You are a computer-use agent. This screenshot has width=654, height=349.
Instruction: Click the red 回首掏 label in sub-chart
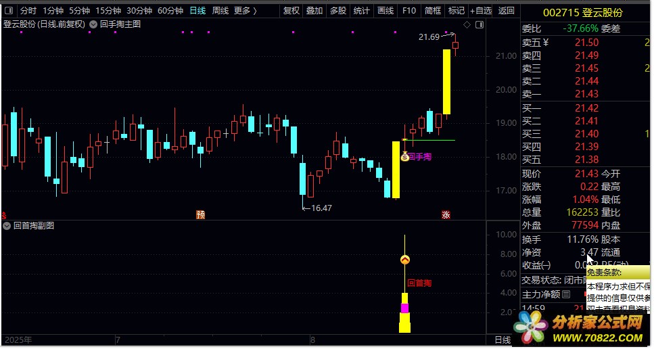point(419,283)
